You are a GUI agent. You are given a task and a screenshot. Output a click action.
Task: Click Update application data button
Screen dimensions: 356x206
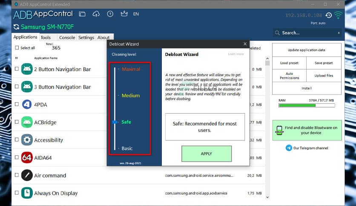pos(307,50)
